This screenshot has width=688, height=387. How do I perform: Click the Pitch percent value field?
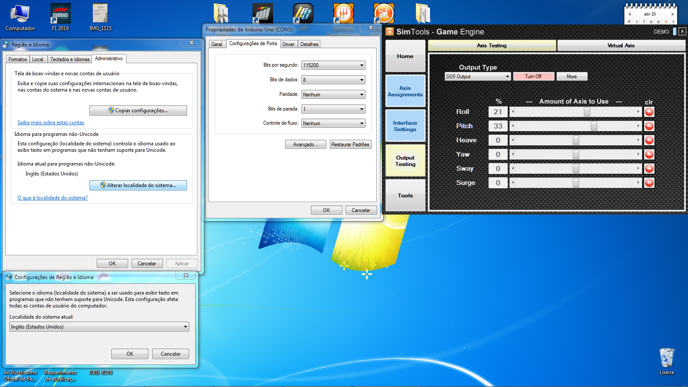(498, 126)
